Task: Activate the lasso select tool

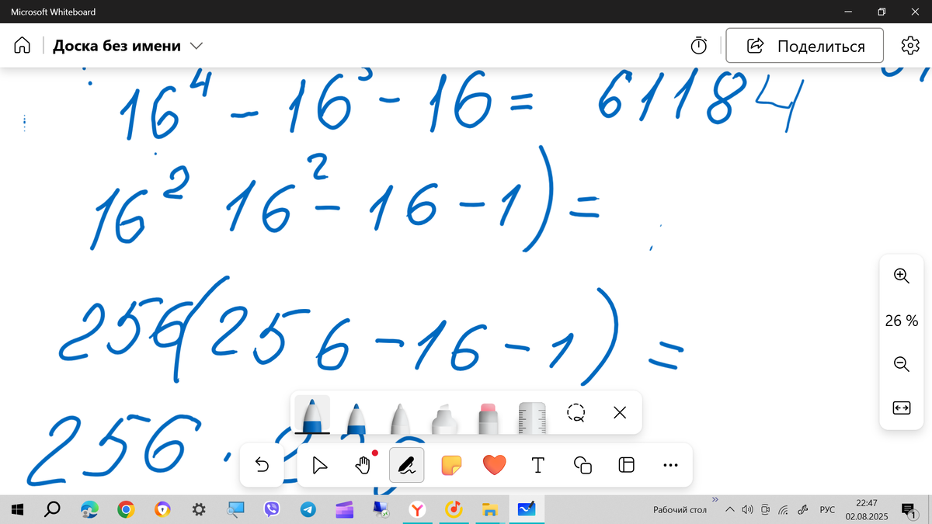Action: point(576,413)
